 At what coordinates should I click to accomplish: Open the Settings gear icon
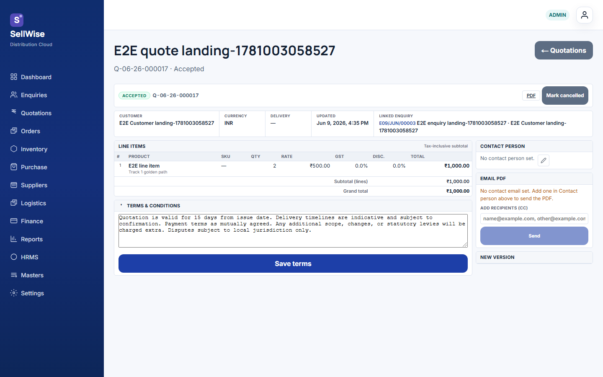pos(14,293)
